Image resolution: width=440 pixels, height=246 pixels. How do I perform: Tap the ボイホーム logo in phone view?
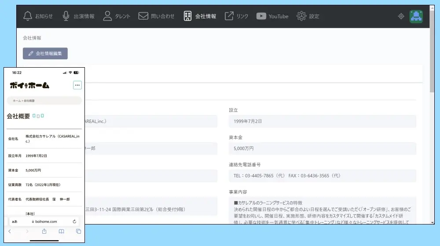[x=29, y=85]
